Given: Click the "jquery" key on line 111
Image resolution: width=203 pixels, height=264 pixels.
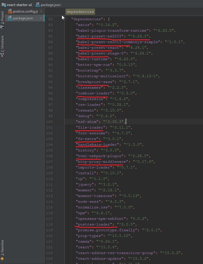Looking at the screenshot, I should point(85,184).
